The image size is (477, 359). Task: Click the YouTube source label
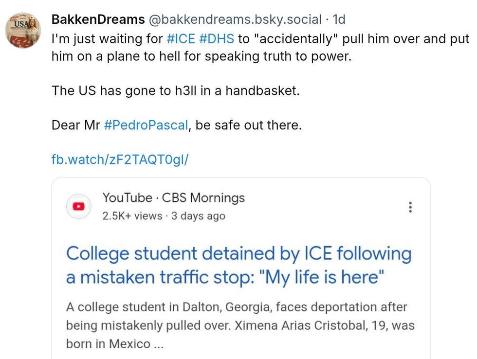[127, 198]
